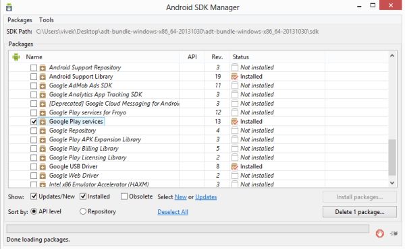Check the Android Support Library checkbox
The image size is (405, 249).
tap(34, 77)
